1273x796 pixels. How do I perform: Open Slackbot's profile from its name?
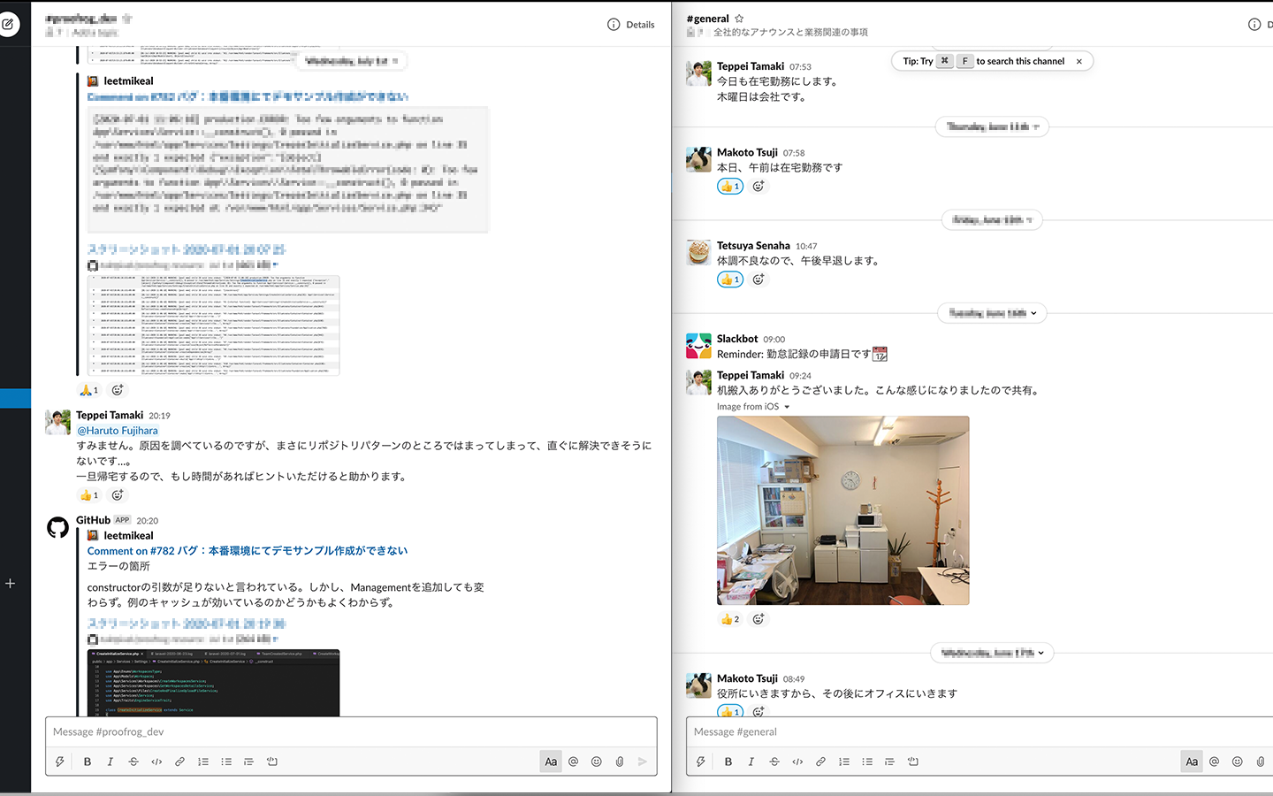737,339
